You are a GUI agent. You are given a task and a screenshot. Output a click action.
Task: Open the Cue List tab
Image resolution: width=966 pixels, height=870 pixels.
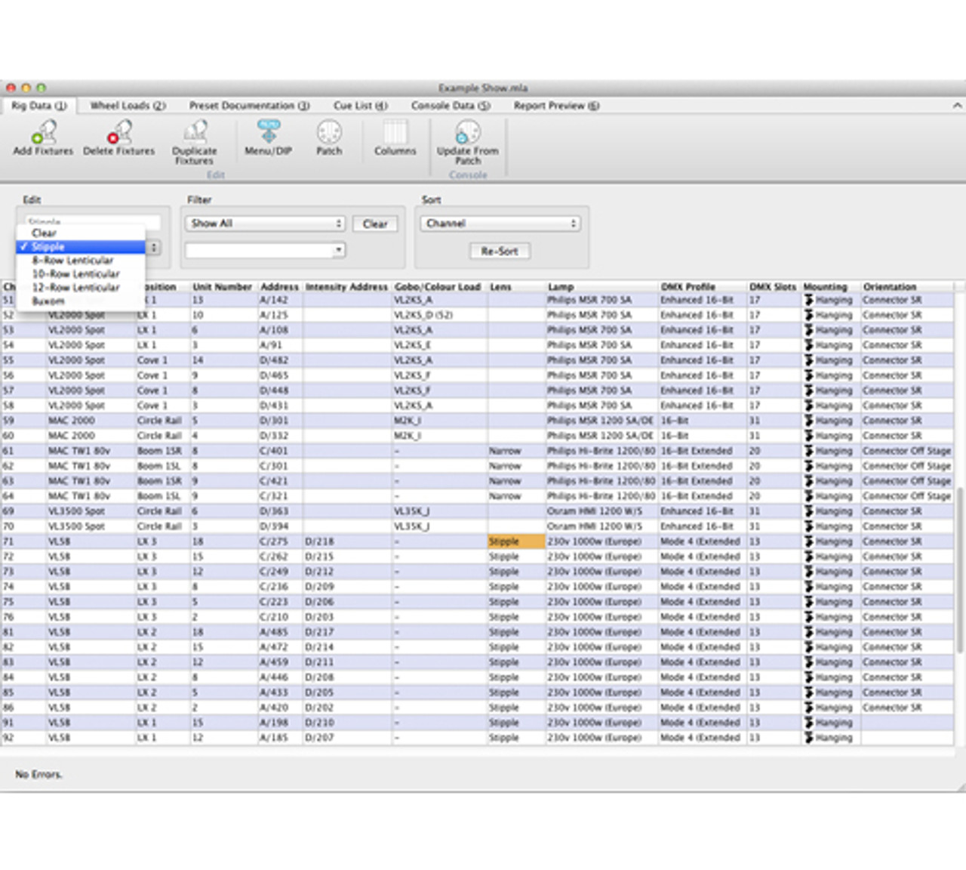[x=360, y=106]
